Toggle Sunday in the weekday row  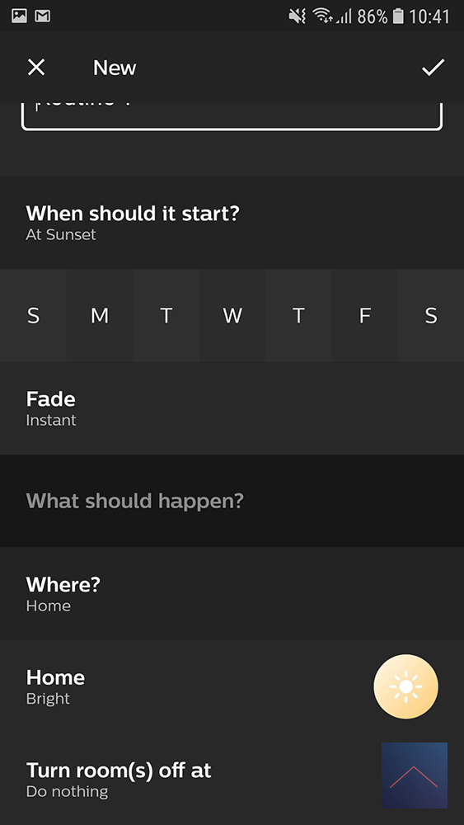(33, 315)
